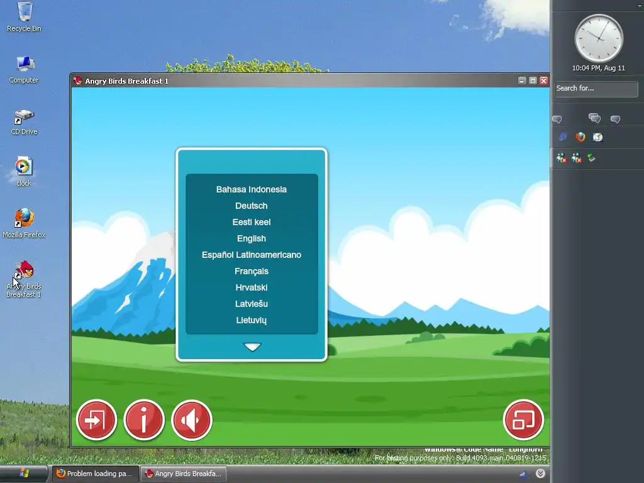Open the CD Drive desktop shortcut

24,122
